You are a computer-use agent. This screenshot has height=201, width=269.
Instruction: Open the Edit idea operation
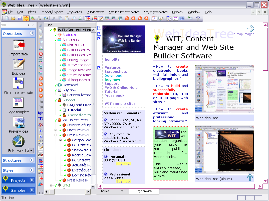19,67
